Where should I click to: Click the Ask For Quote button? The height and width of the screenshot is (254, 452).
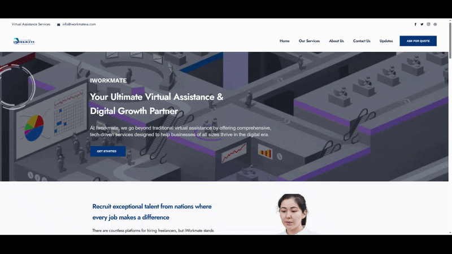pos(418,41)
